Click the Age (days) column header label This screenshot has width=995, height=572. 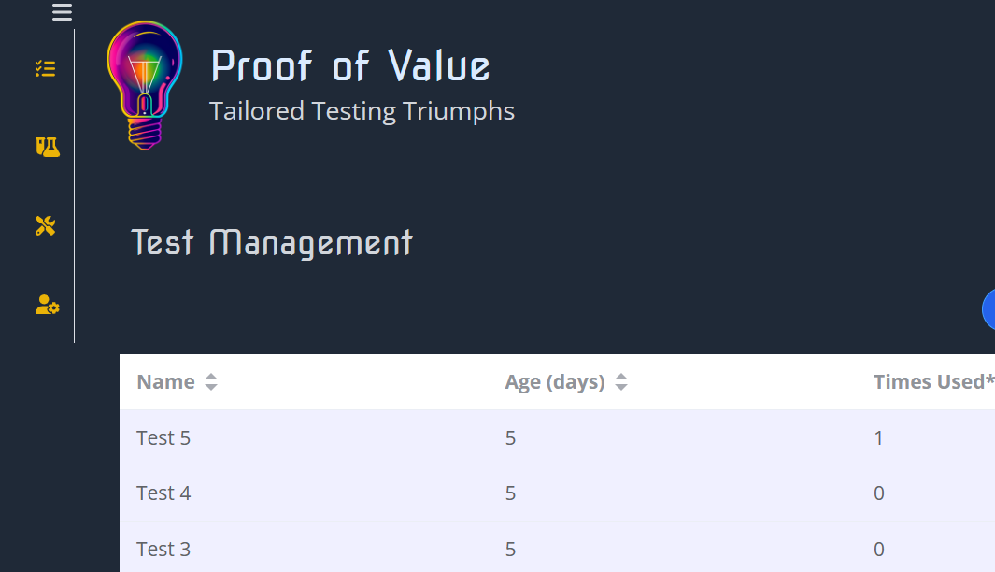[x=554, y=382]
